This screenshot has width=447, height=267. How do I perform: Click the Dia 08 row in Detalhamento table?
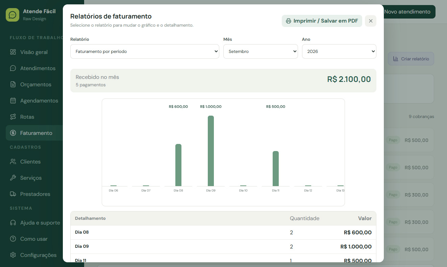pyautogui.click(x=223, y=232)
